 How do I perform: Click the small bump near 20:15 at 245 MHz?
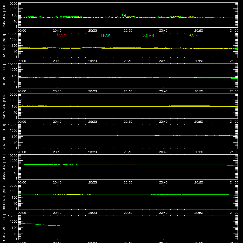click(x=76, y=16)
